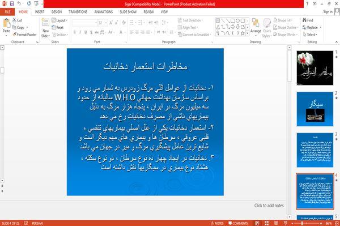Toggle the Comments pane in status bar
The width and height of the screenshot is (340, 226).
tap(238, 223)
